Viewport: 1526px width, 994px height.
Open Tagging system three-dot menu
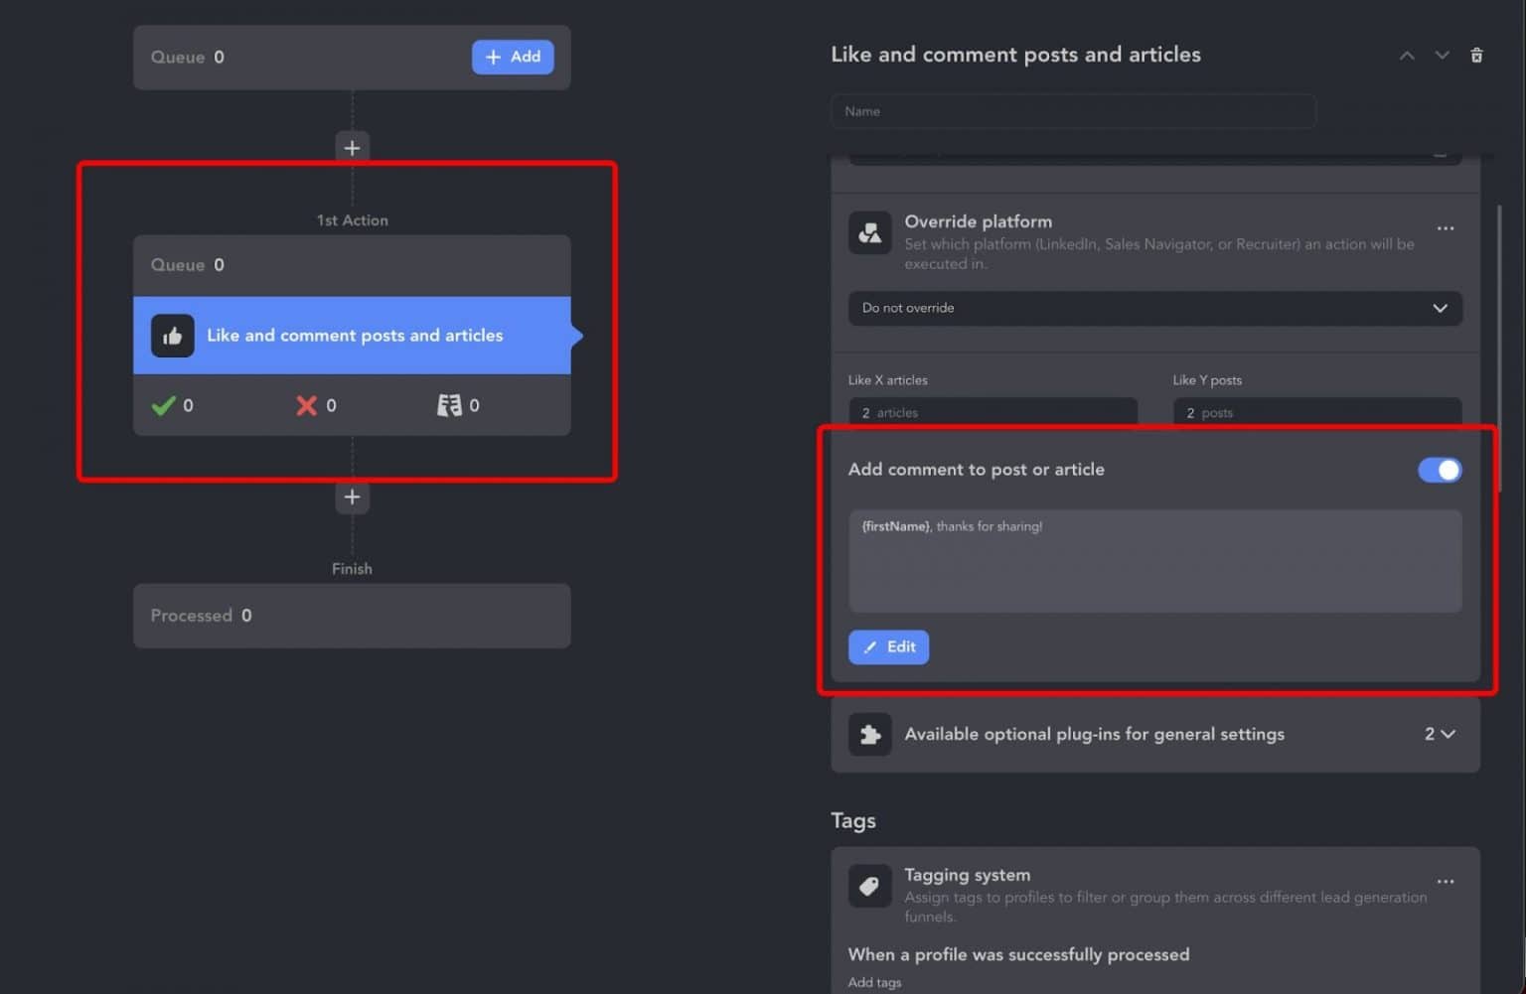pos(1445,882)
